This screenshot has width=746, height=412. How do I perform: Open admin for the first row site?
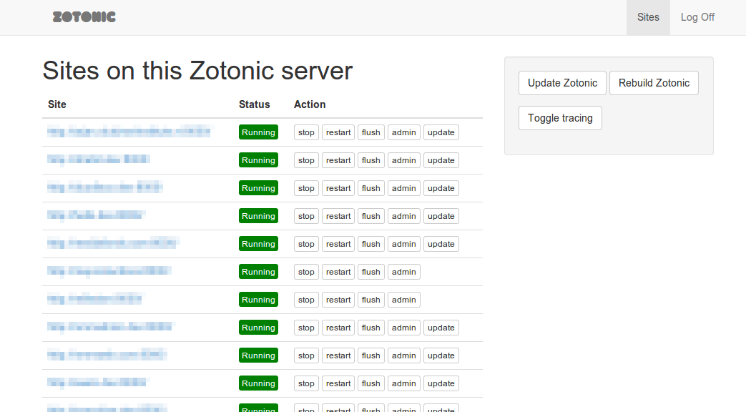404,132
